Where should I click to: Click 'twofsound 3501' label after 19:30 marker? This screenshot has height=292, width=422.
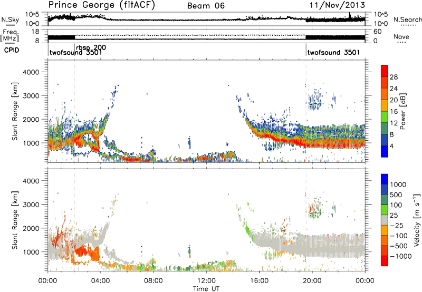coord(333,52)
